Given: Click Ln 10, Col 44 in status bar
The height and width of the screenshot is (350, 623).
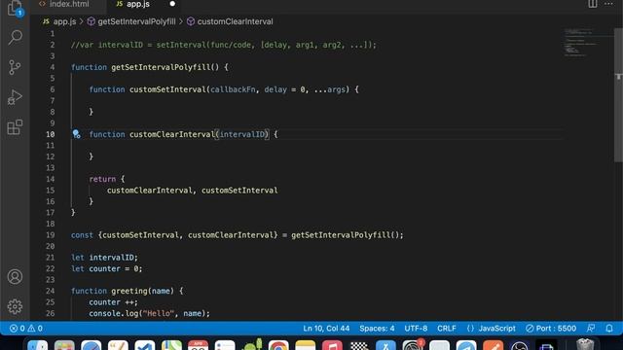Looking at the screenshot, I should (x=326, y=329).
